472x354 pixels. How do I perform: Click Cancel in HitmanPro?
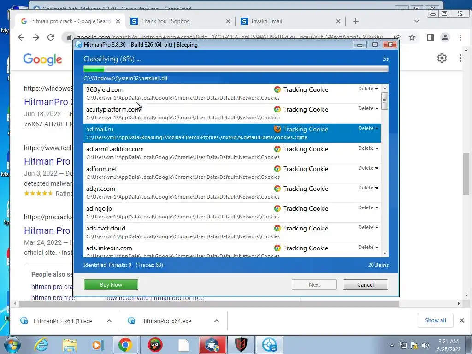click(366, 285)
